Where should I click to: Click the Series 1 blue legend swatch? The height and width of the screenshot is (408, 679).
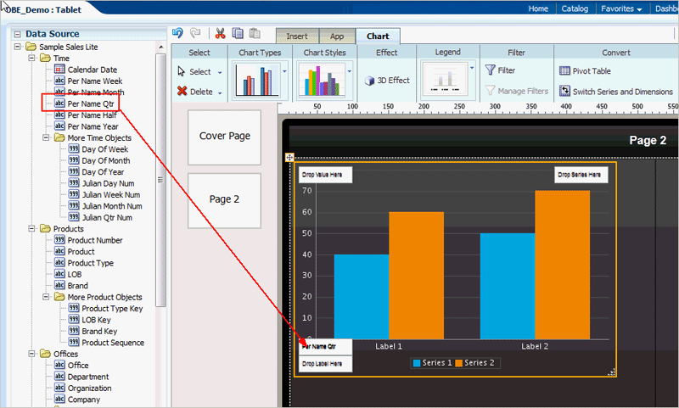point(417,363)
